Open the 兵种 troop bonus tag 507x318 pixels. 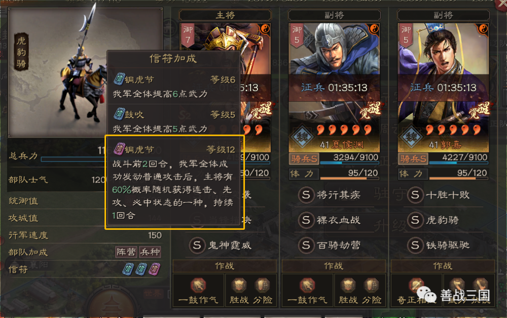click(x=150, y=252)
